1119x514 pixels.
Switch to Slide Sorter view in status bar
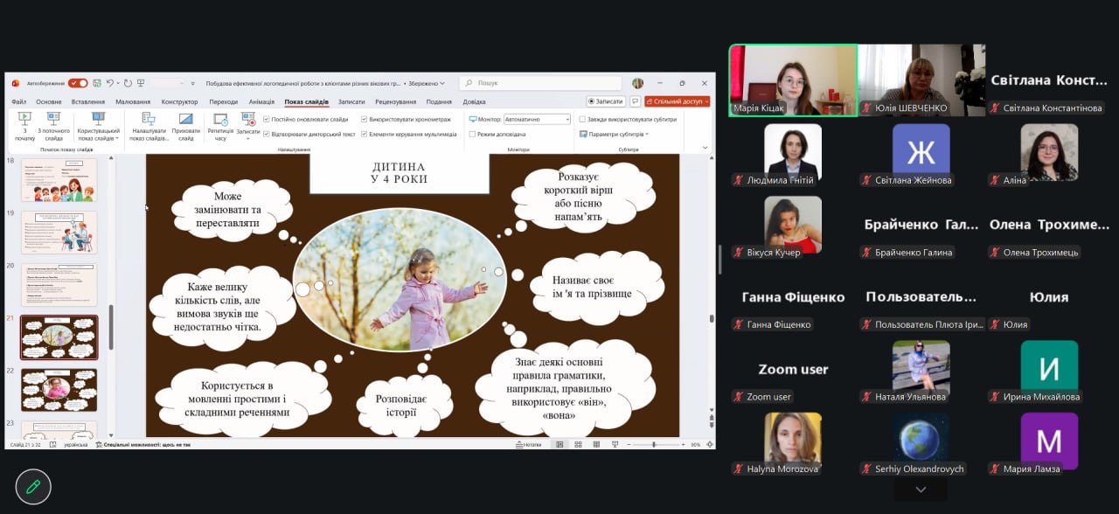(x=579, y=445)
